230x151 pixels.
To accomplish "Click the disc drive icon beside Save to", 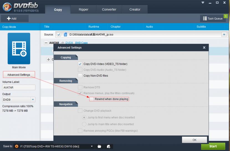I will click(x=17, y=146).
